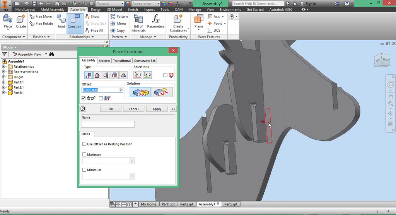Choose the Mate solution
Screen dimensions: 396x215
(x=140, y=92)
